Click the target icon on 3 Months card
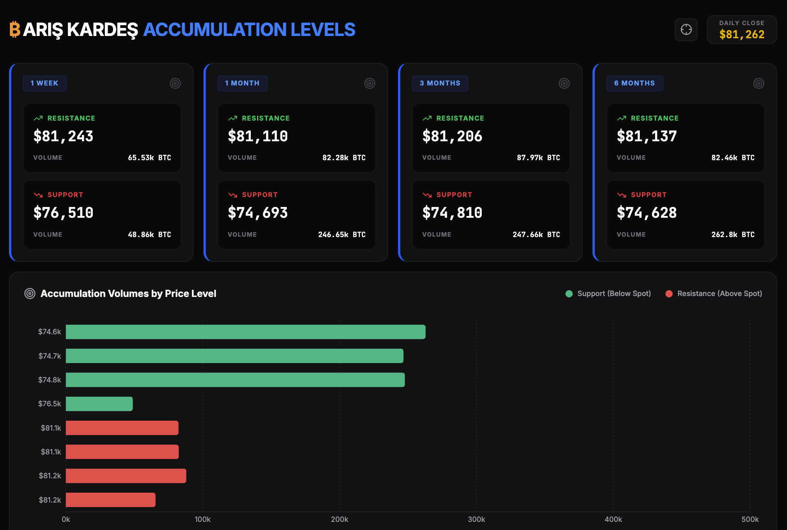This screenshot has width=787, height=530. pos(564,83)
